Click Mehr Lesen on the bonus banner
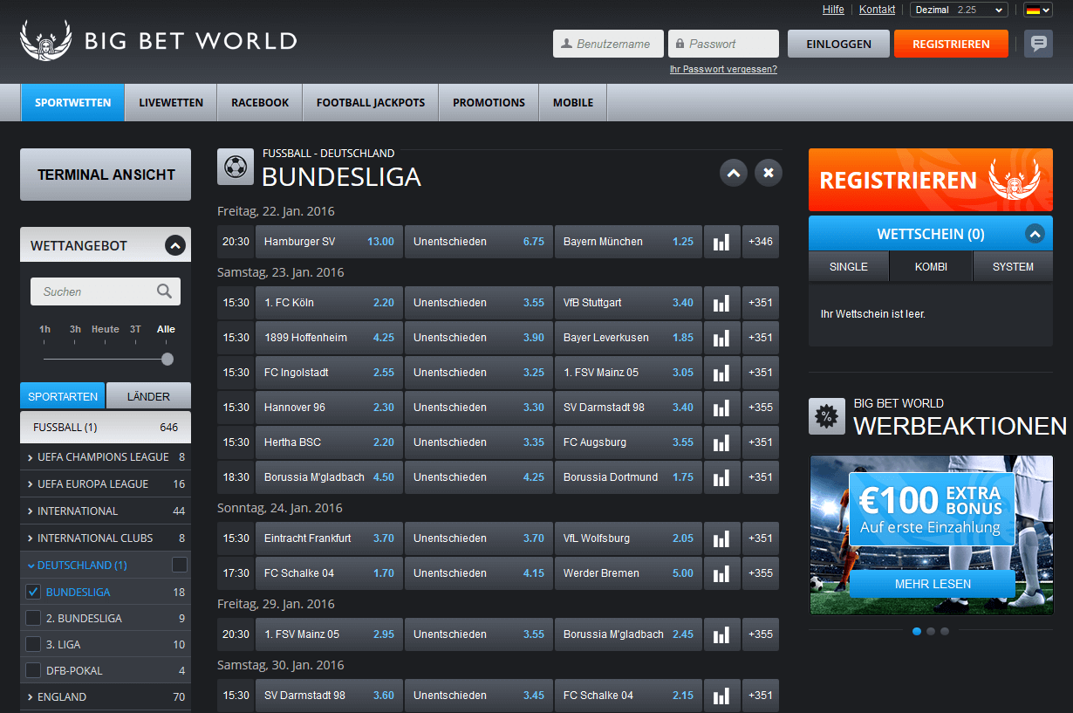 pyautogui.click(x=933, y=584)
